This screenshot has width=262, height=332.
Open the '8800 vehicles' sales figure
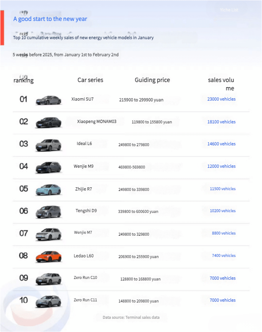[x=224, y=233]
